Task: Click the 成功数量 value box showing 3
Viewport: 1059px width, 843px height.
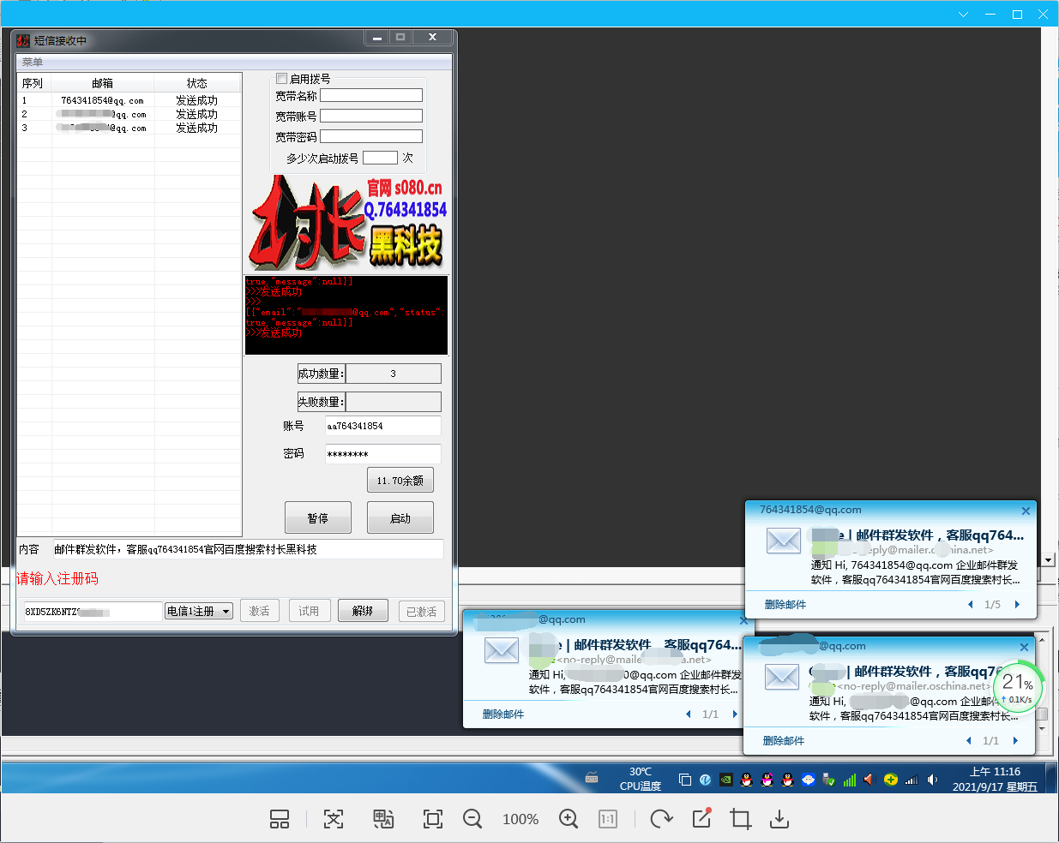Action: (x=394, y=374)
